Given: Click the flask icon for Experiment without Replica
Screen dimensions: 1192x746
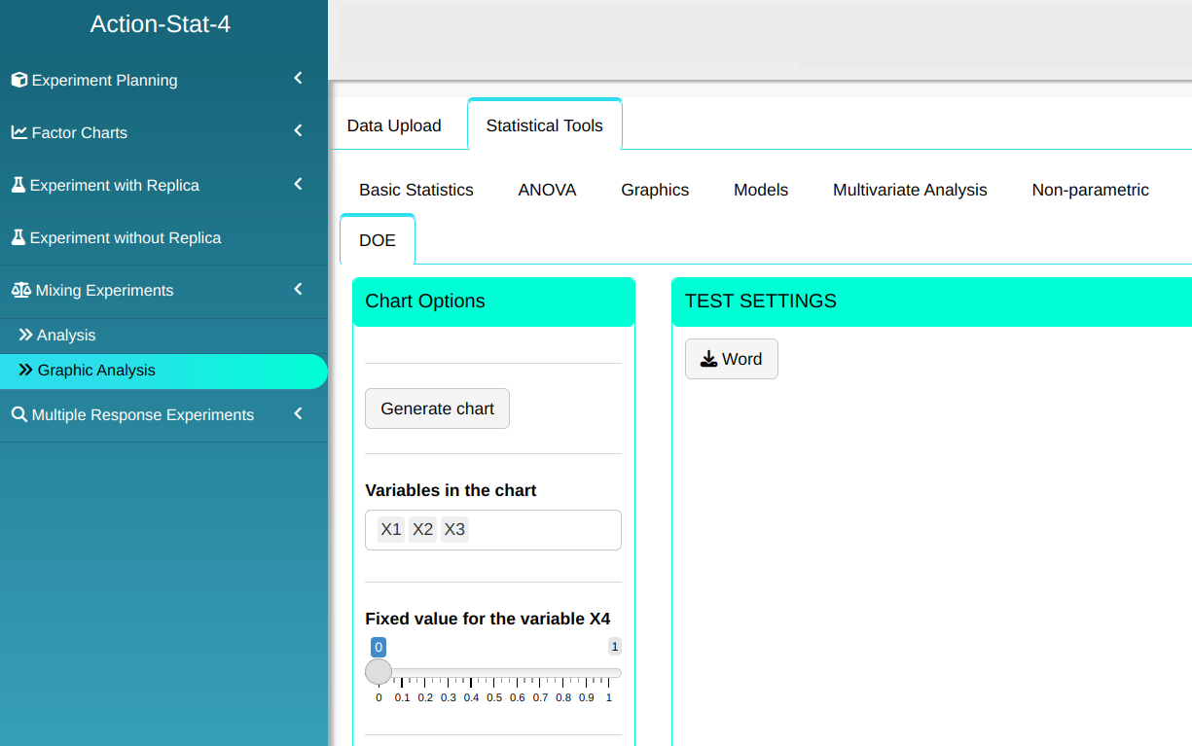Looking at the screenshot, I should (x=18, y=237).
